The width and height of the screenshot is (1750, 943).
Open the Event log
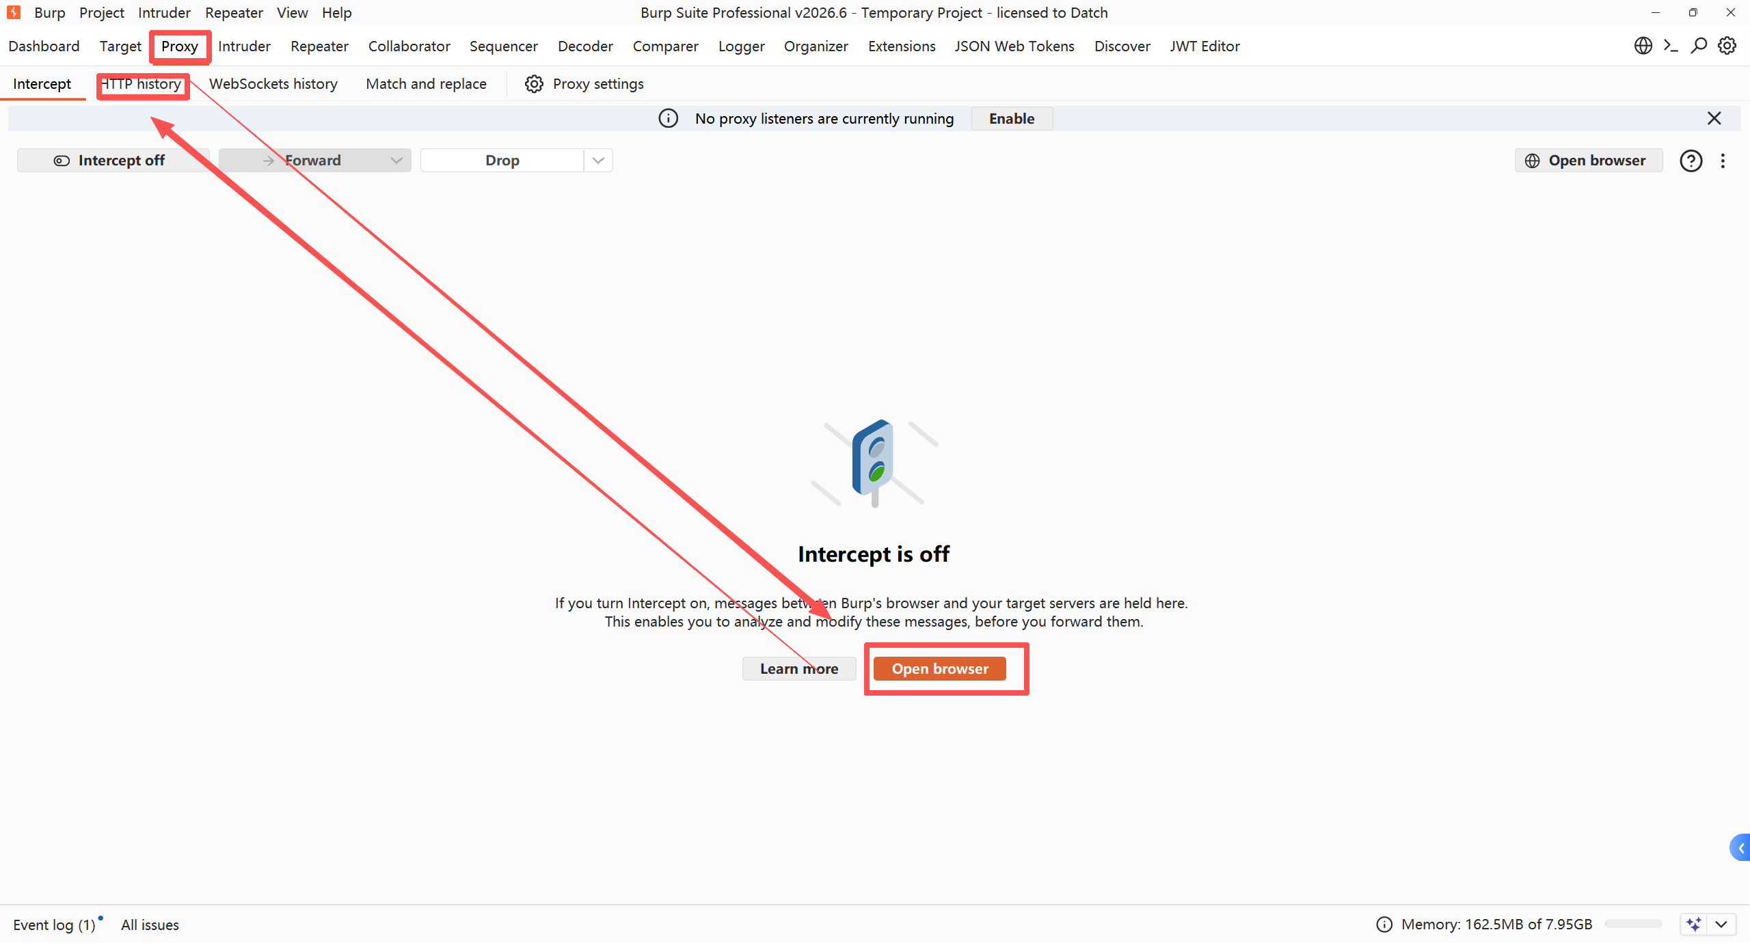click(x=54, y=925)
